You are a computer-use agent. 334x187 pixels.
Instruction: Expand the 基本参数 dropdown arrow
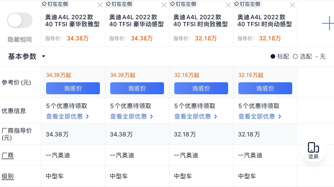click(43, 56)
